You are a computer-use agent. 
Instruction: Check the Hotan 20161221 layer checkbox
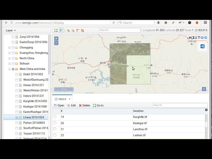(x=17, y=85)
